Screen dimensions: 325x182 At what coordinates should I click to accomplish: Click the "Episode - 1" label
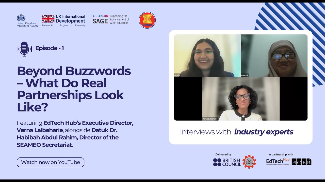50,48
